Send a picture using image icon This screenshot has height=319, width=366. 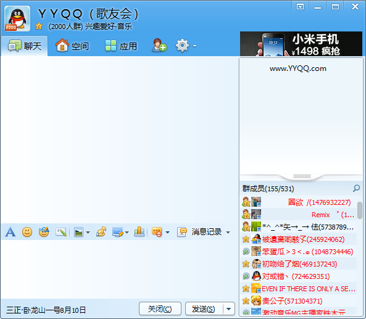click(x=78, y=232)
